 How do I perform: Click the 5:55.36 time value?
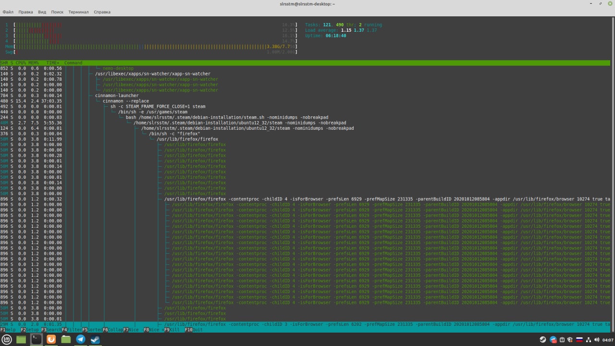53,123
